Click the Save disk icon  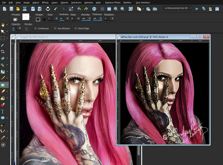pos(33,9)
